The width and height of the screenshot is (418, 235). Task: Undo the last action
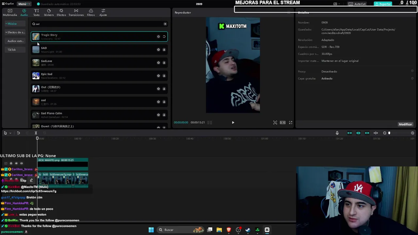18,133
